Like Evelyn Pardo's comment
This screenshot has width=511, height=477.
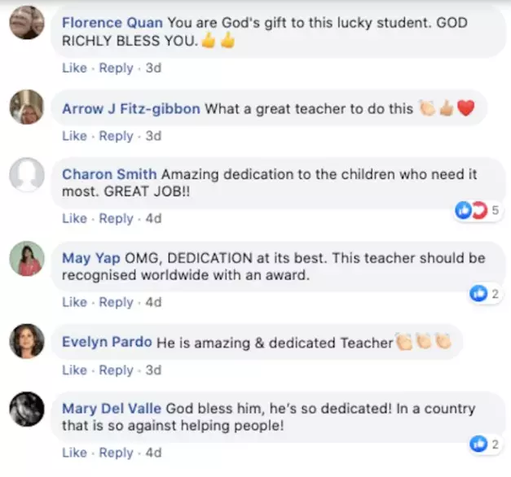pyautogui.click(x=75, y=370)
